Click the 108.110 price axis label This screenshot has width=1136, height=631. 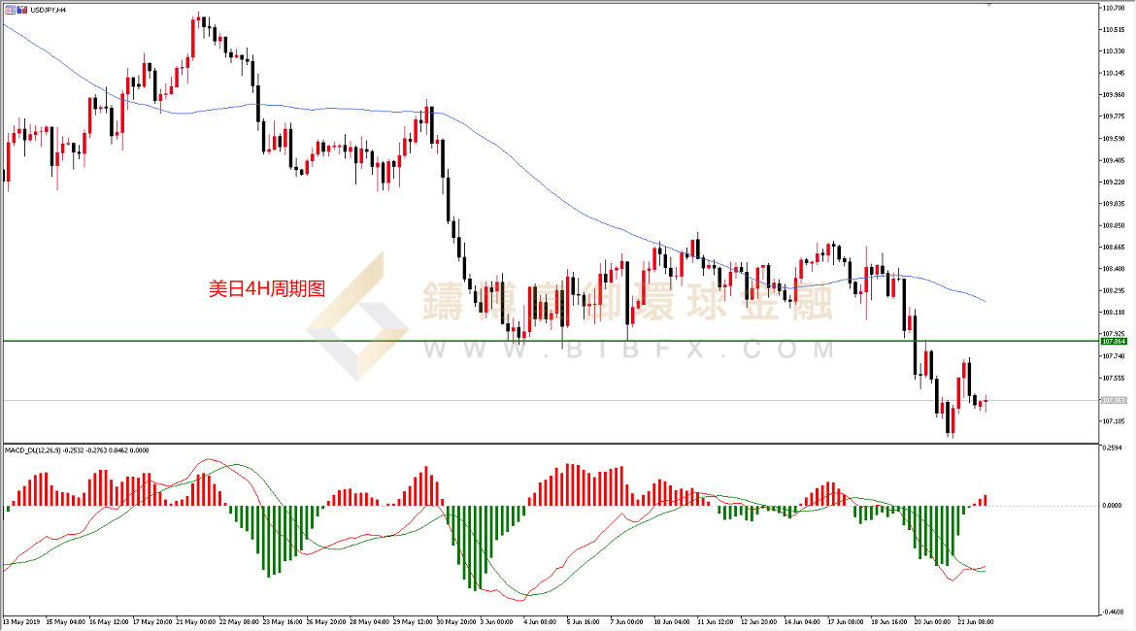click(1113, 312)
